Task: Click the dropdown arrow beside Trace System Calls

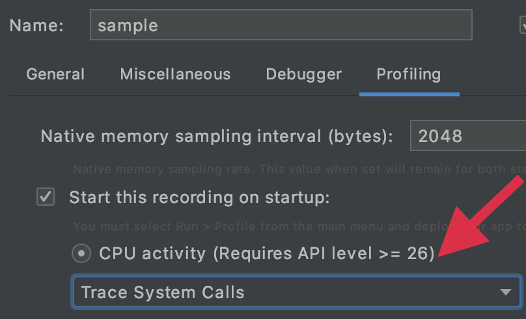Action: tap(505, 292)
